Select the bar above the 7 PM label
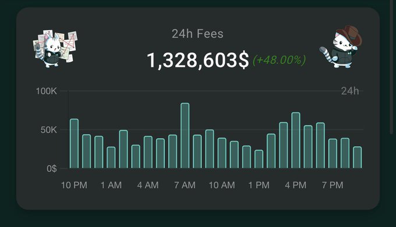Screen dimensions: 396x227 click(x=333, y=153)
